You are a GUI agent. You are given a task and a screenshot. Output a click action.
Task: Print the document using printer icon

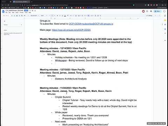click(17, 15)
